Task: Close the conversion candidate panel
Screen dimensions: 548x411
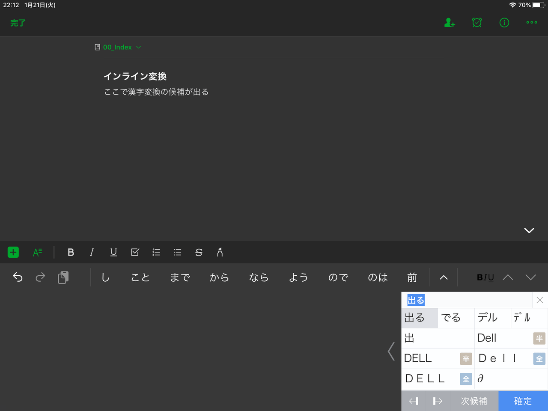Action: [540, 300]
